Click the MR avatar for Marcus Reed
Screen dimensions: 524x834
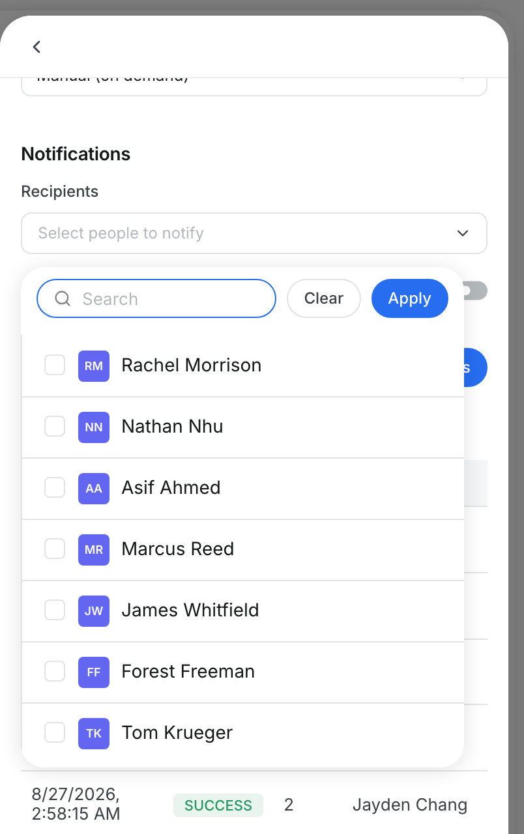tap(94, 550)
